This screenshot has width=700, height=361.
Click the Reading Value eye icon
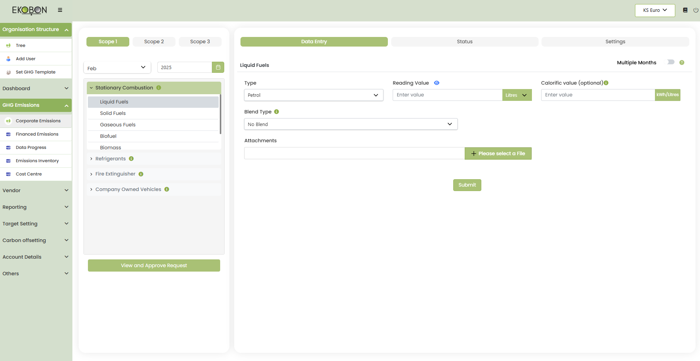(x=437, y=83)
